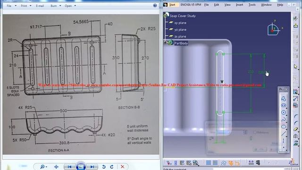Click the fit-to-window icon in Photo Viewer
The image size is (302, 170).
tap(56, 167)
